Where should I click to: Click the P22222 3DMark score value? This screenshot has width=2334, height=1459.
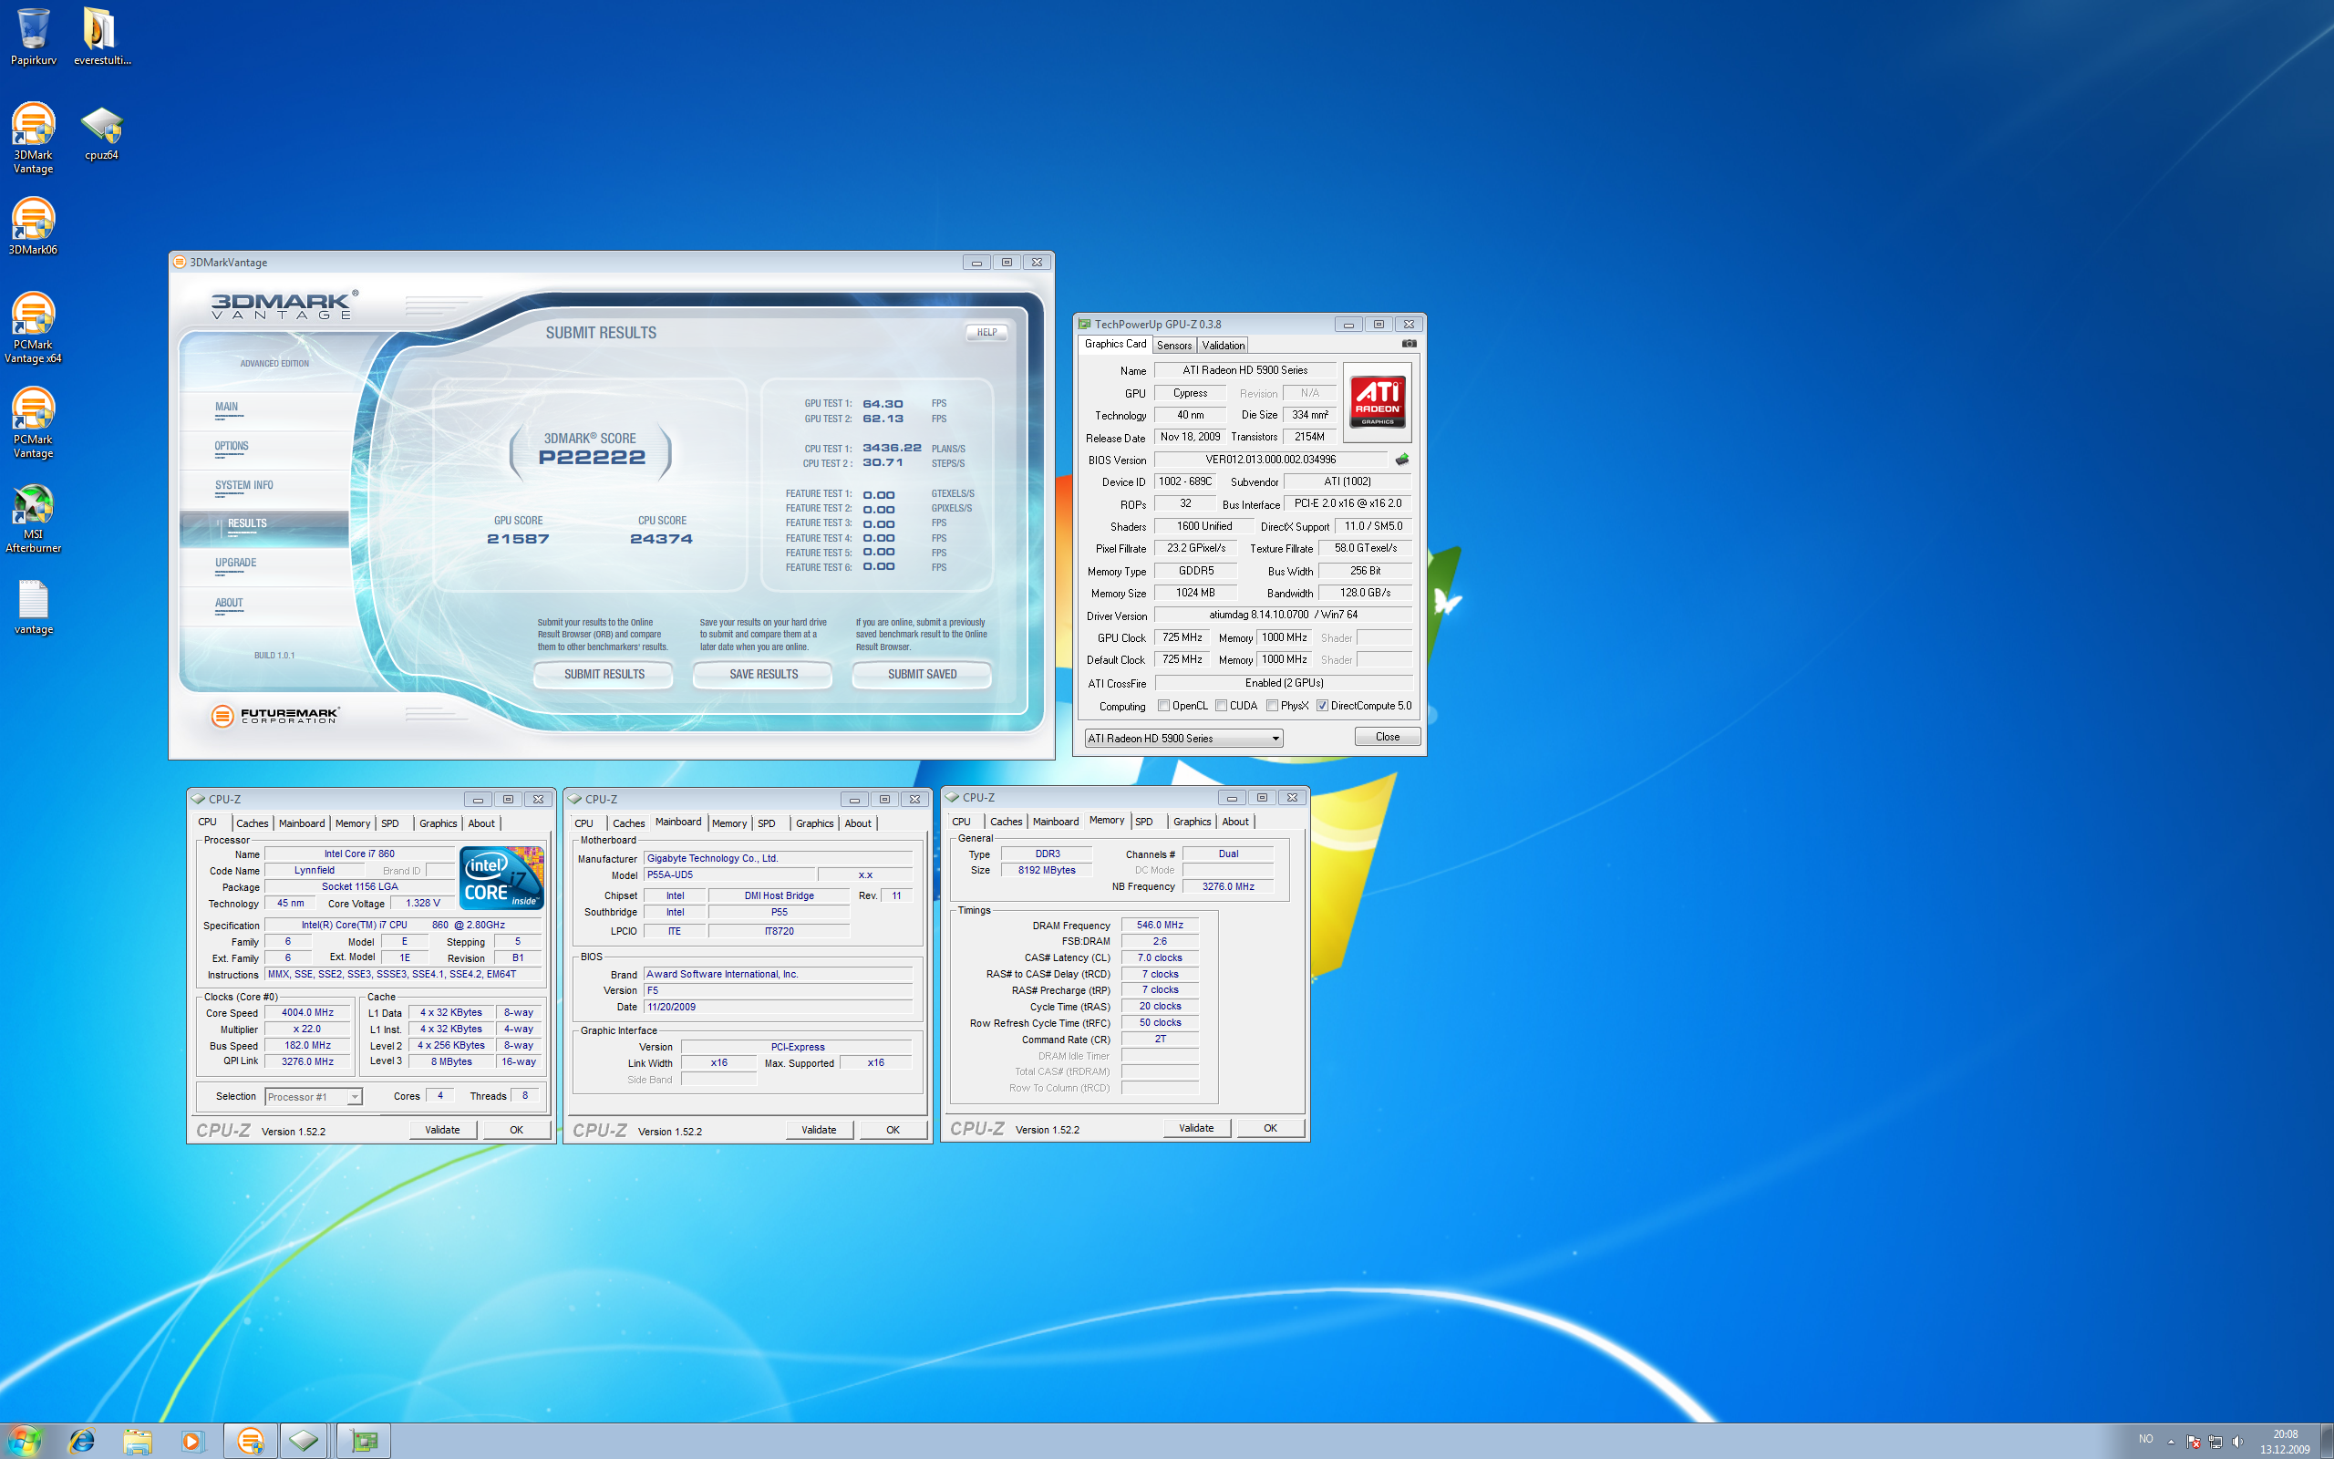tap(591, 458)
